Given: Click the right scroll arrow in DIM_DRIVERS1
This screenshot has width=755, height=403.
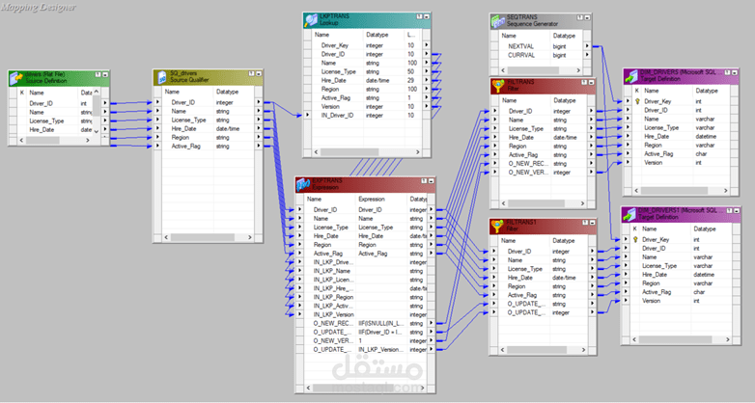Looking at the screenshot, I should [x=728, y=339].
